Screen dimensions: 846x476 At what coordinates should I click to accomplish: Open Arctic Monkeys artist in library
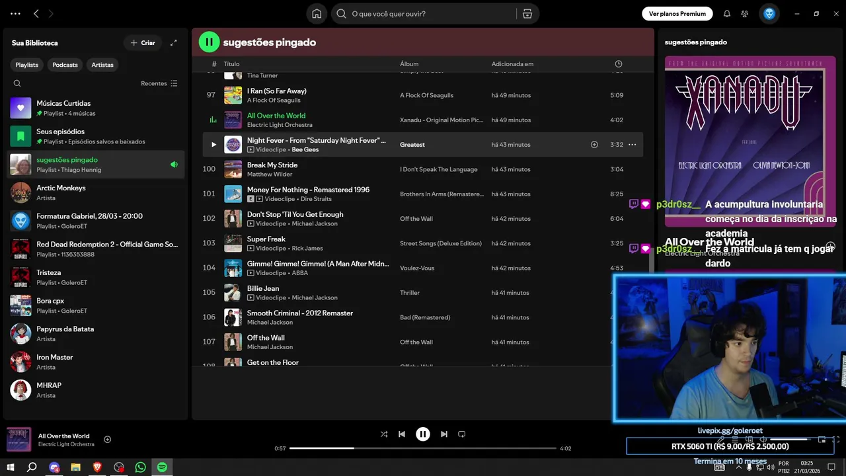click(94, 192)
